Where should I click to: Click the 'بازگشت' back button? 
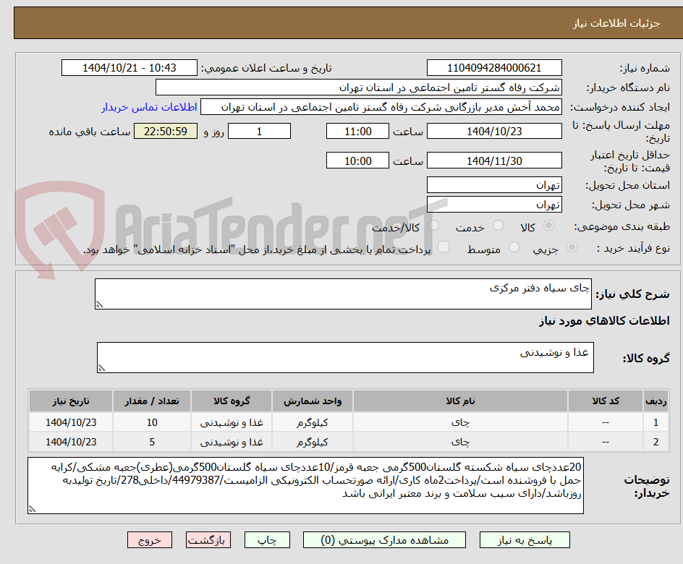point(208,540)
